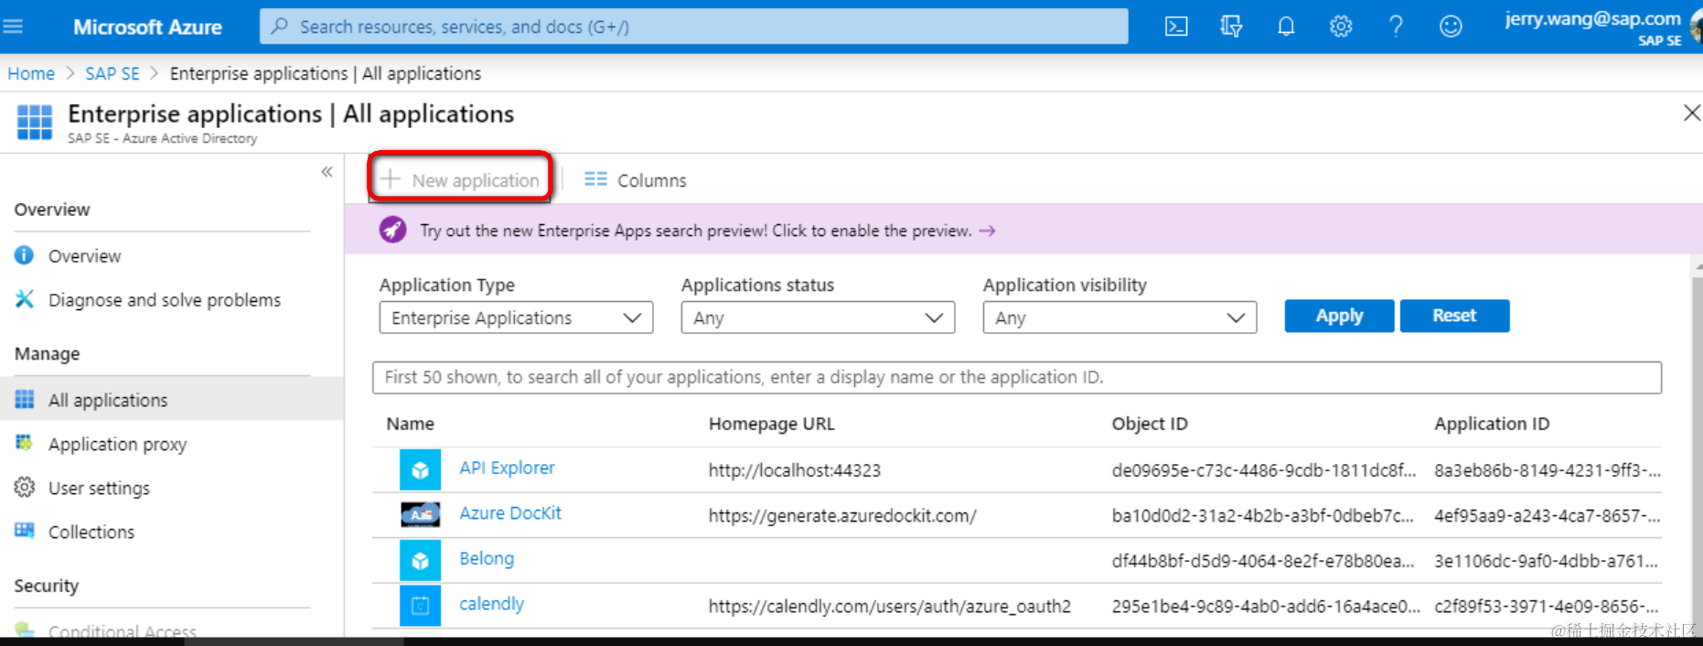Screen dimensions: 1703x646
Task: Click the Reset filter button
Action: click(x=1454, y=316)
